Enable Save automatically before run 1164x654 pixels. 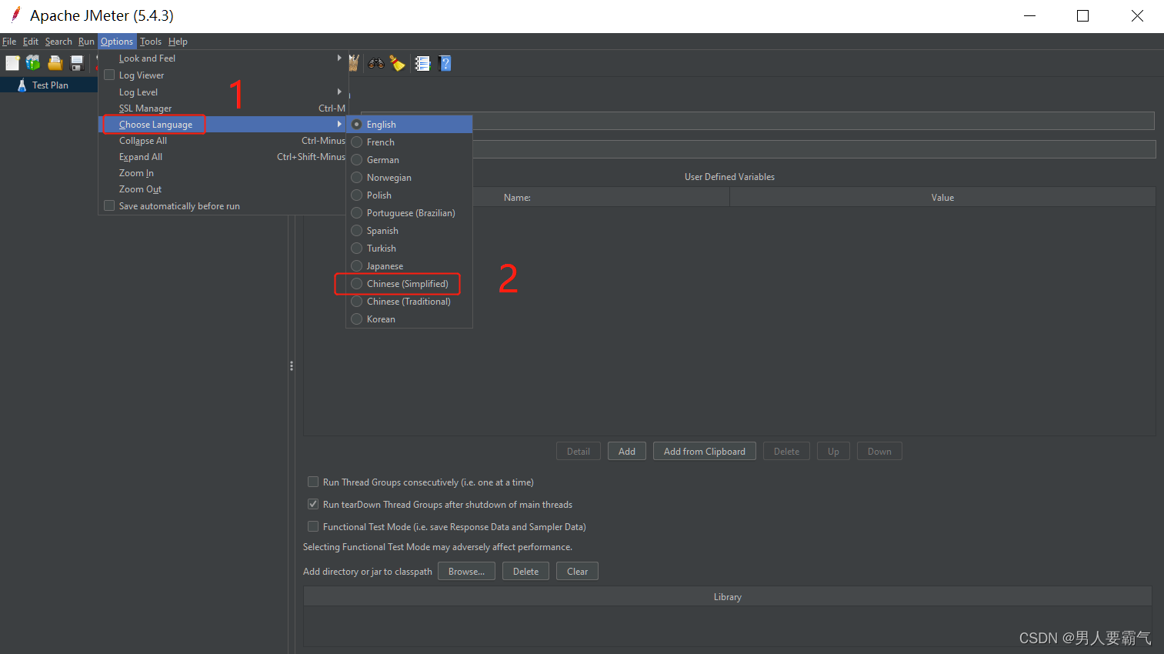[109, 205]
